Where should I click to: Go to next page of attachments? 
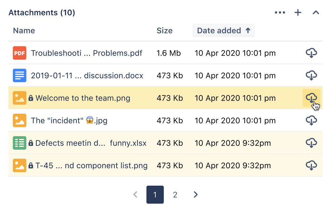[196, 194]
